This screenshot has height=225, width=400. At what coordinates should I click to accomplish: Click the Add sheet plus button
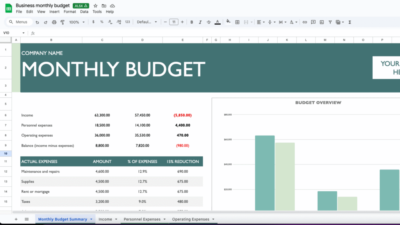[x=16, y=219]
